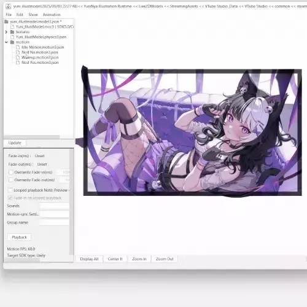Click the file icon beside Yuni_IllustModel.moc3

12,26
